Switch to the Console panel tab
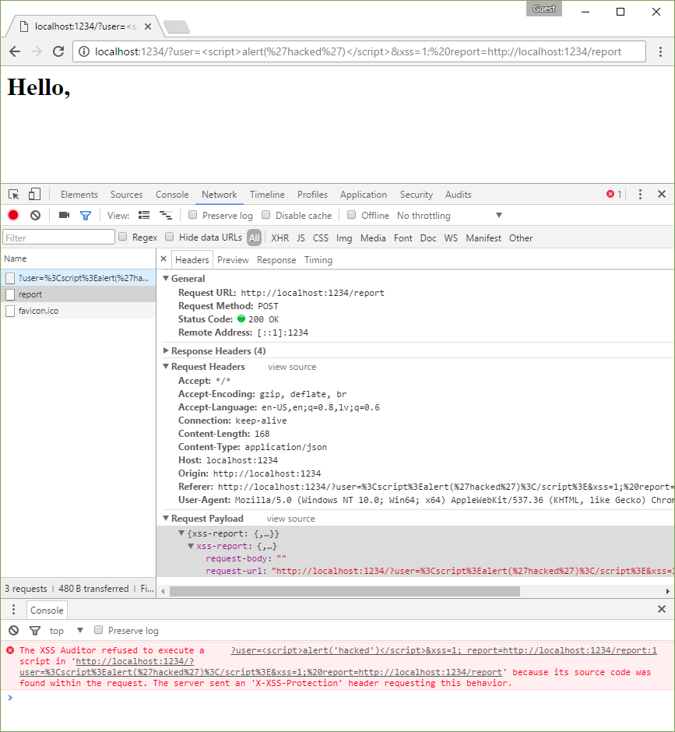The image size is (675, 732). click(172, 195)
